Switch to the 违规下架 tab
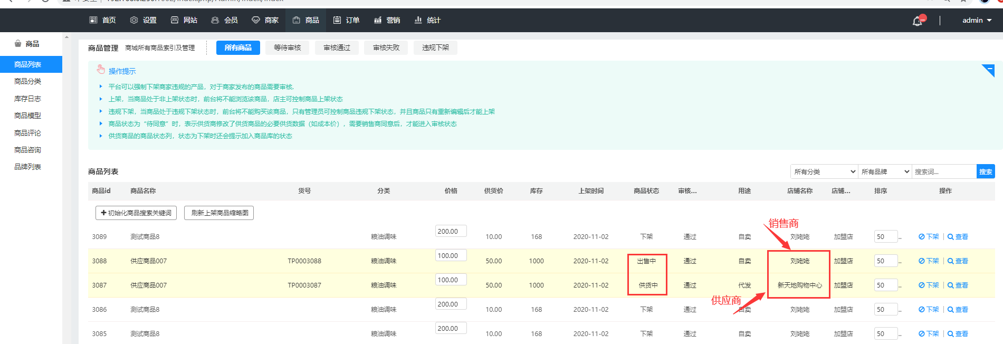 tap(435, 48)
